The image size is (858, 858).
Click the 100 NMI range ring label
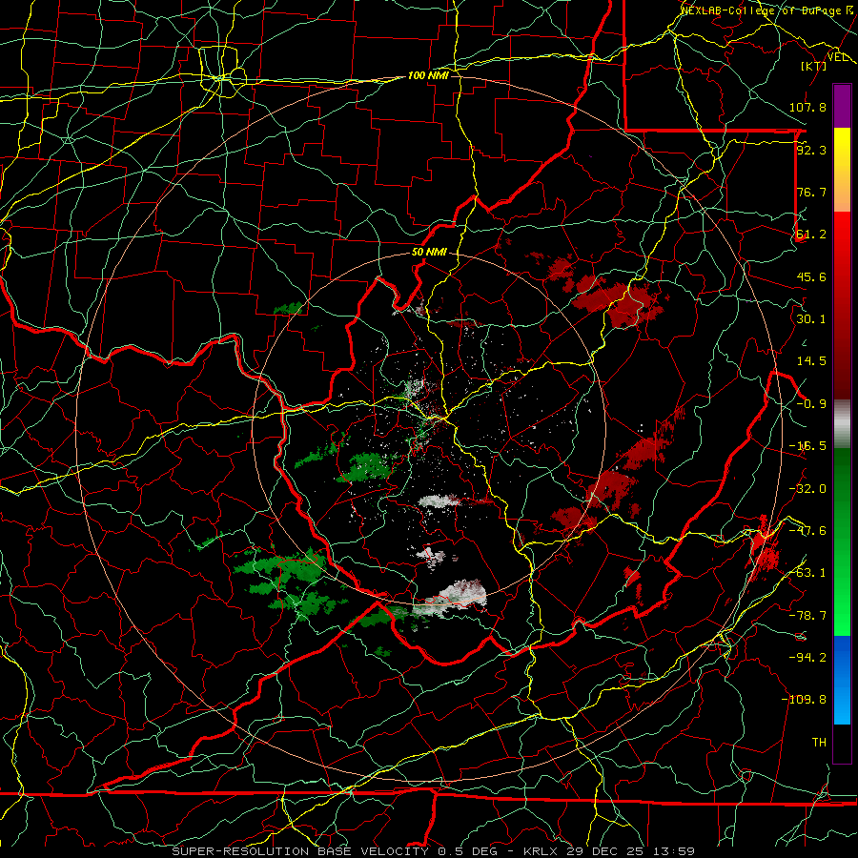point(428,75)
